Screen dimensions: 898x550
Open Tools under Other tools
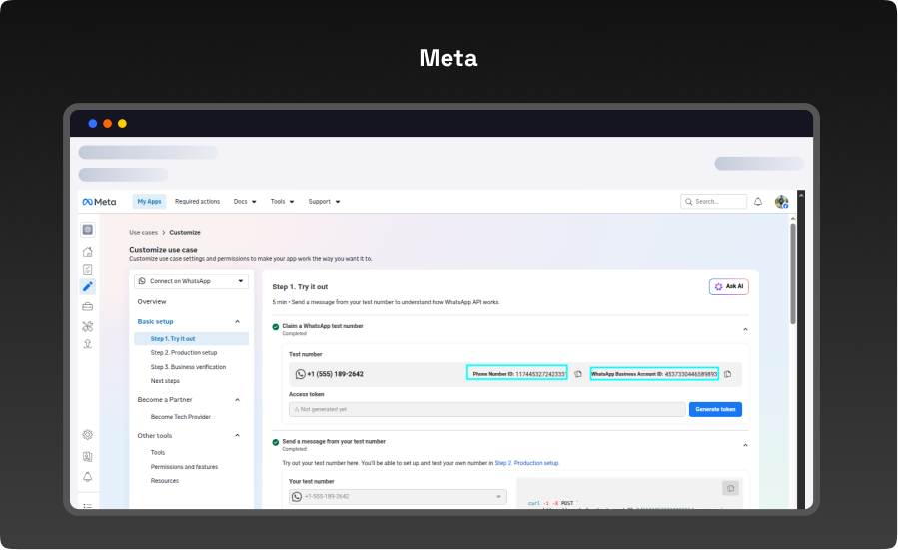158,453
